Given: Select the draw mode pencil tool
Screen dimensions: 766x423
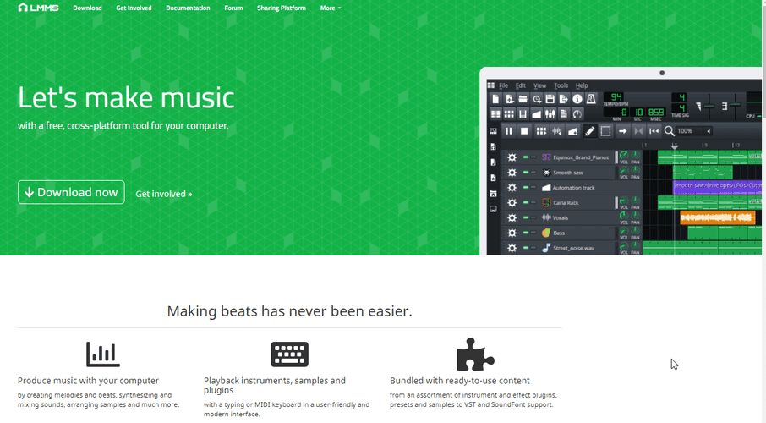Looking at the screenshot, I should (x=589, y=130).
